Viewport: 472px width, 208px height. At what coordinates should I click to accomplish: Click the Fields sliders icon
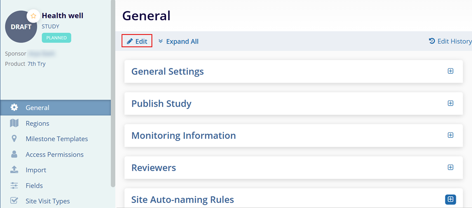(x=14, y=185)
